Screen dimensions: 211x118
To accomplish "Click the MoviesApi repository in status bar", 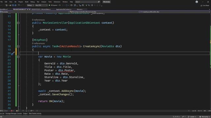I will (x=204, y=117).
